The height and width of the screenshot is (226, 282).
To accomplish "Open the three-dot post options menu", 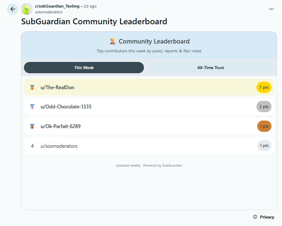I will [x=271, y=9].
